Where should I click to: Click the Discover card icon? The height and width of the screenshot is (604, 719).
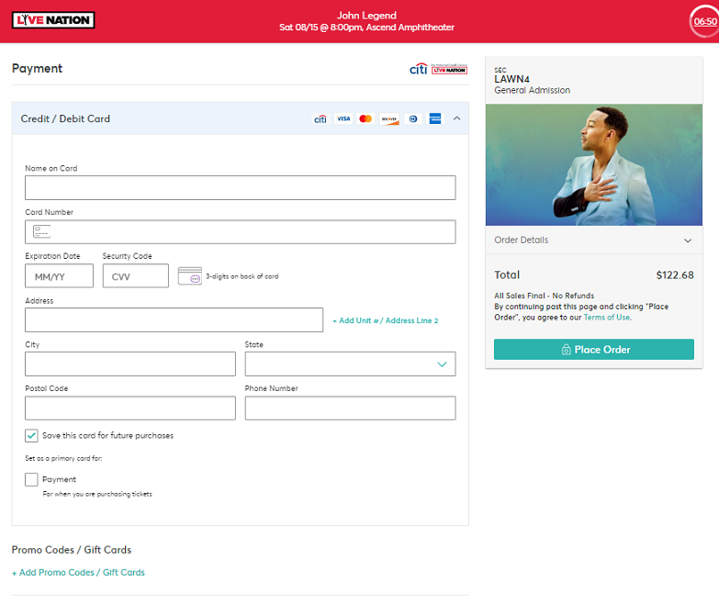tap(389, 118)
